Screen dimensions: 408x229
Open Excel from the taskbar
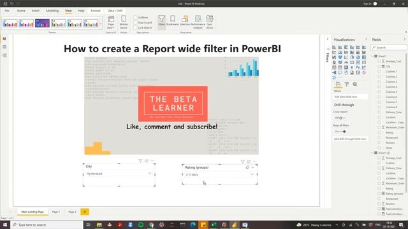(x=214, y=225)
